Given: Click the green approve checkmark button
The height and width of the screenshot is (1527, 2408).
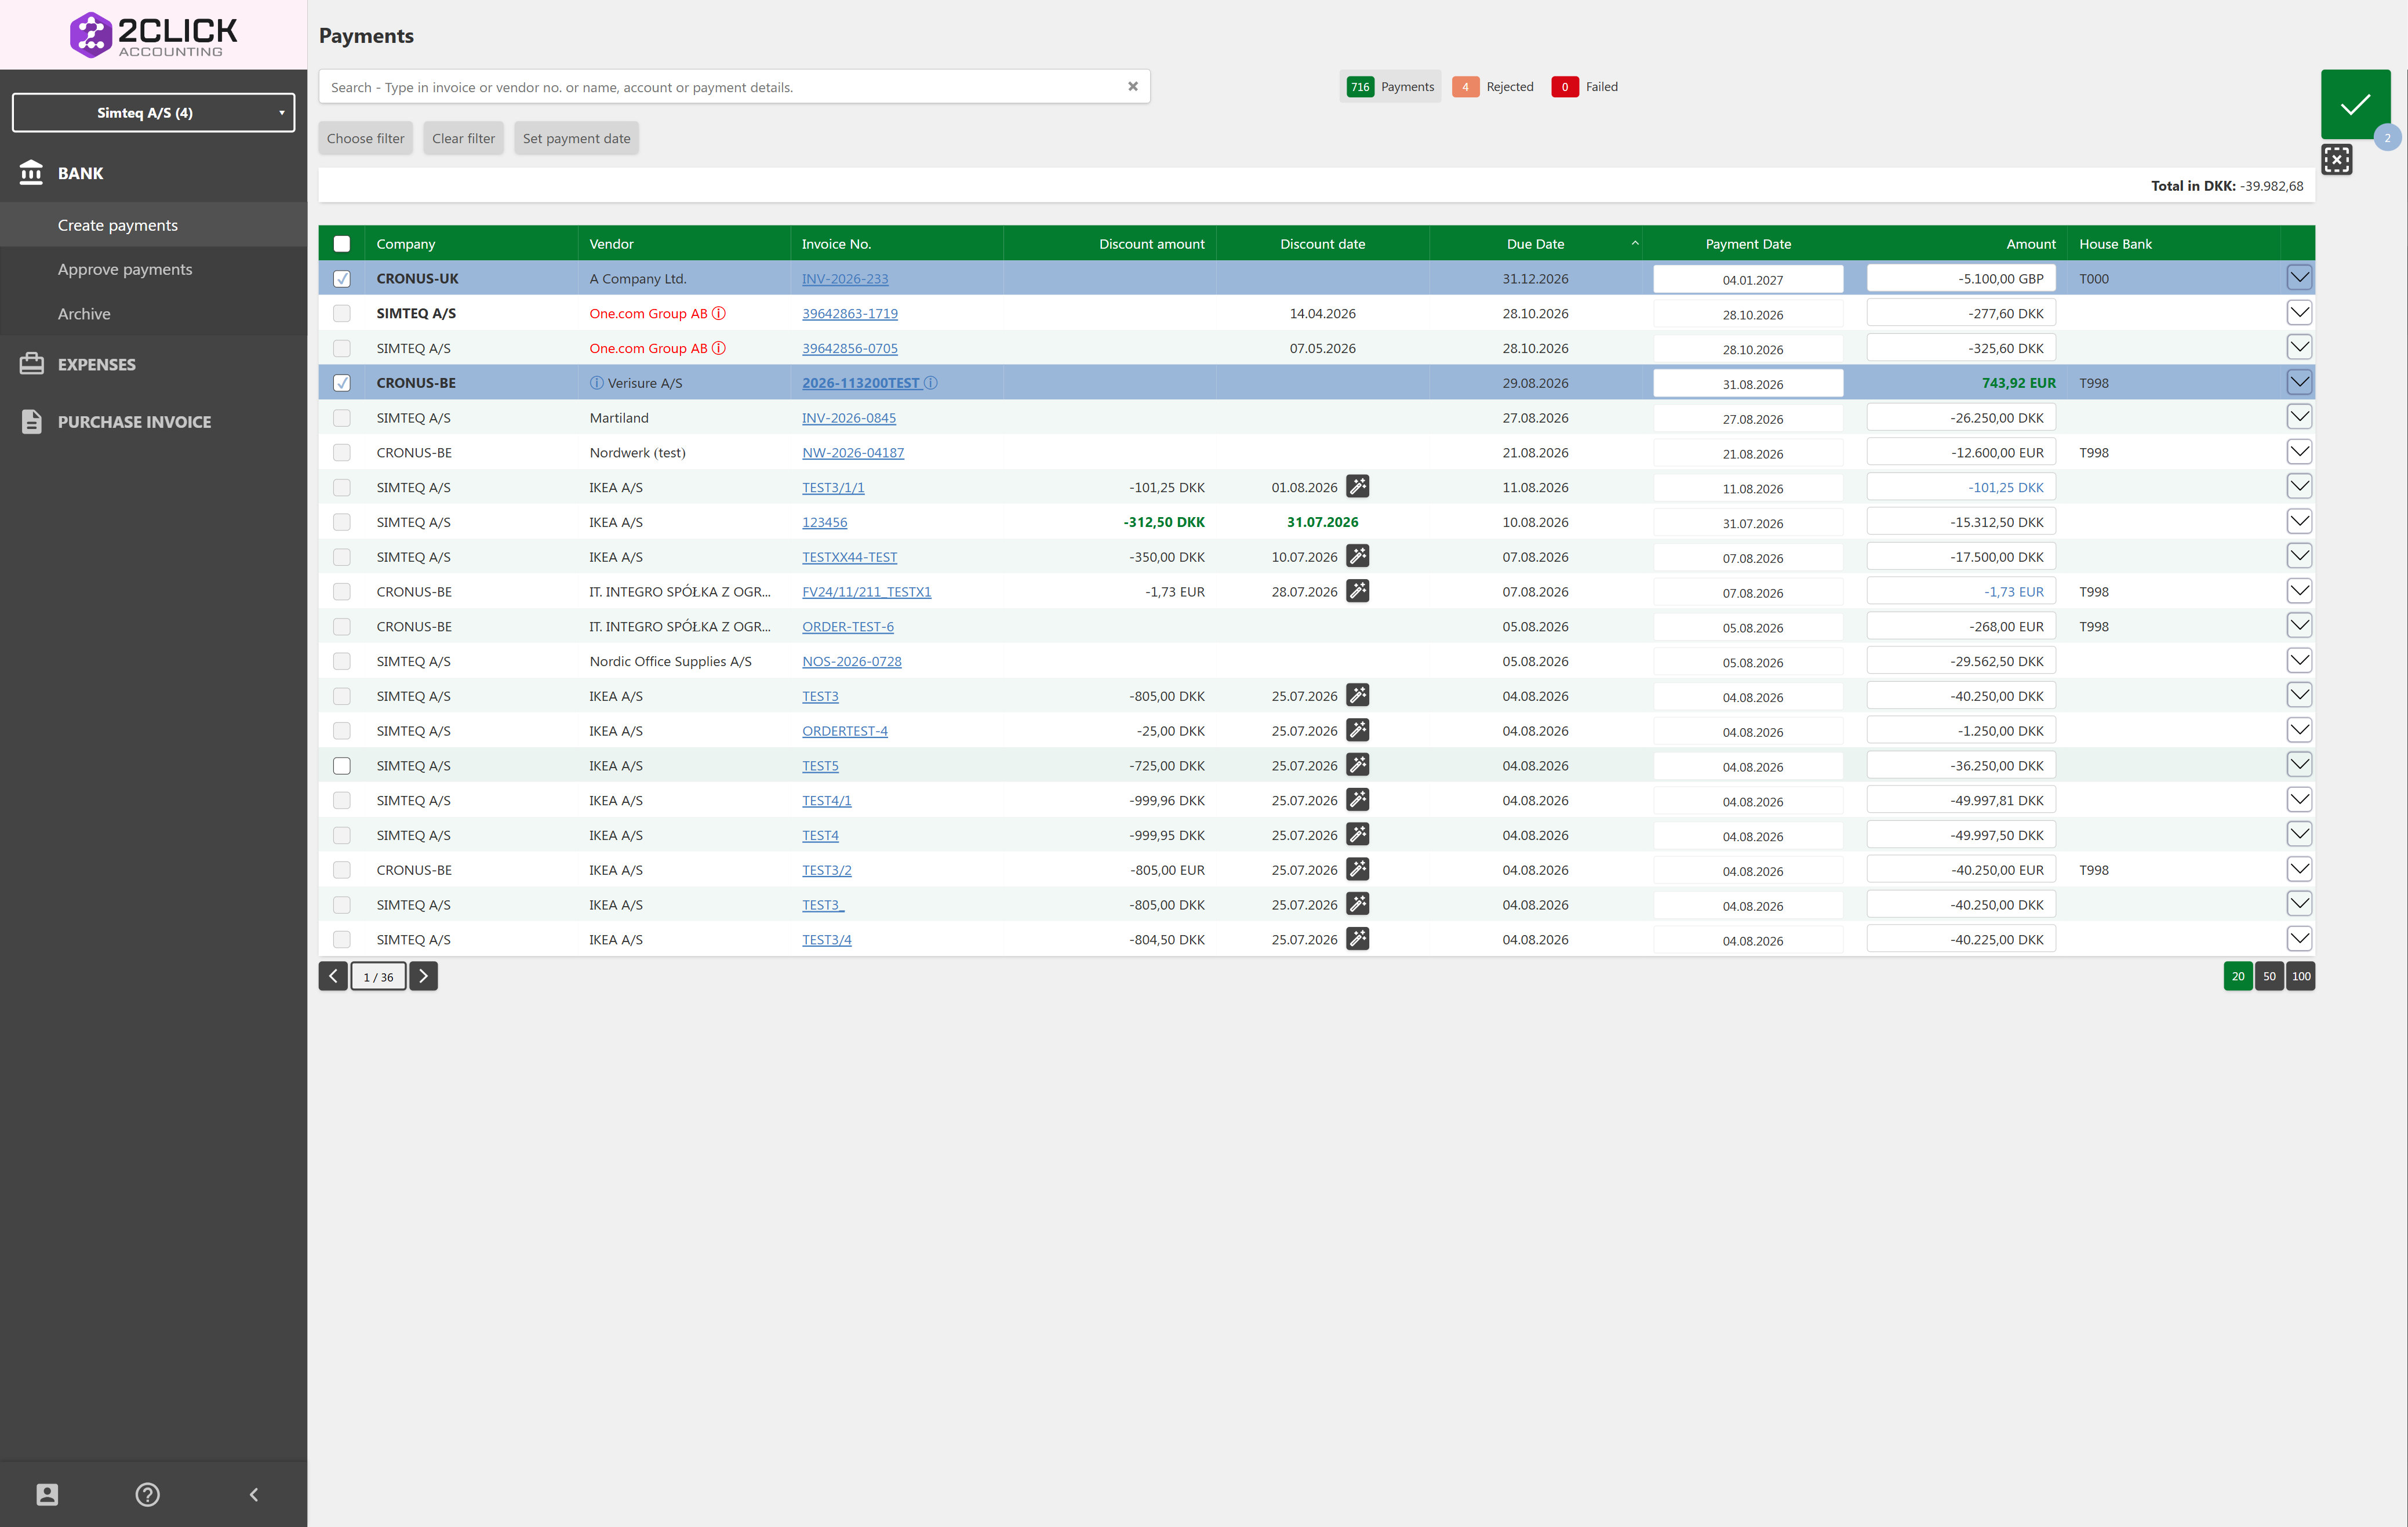Looking at the screenshot, I should (2355, 103).
